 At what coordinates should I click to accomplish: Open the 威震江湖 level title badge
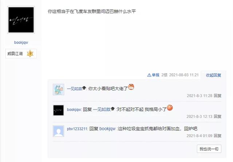pos(21,54)
